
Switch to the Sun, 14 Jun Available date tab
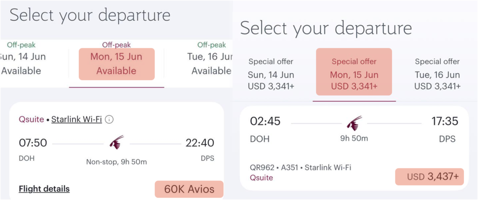pyautogui.click(x=21, y=64)
